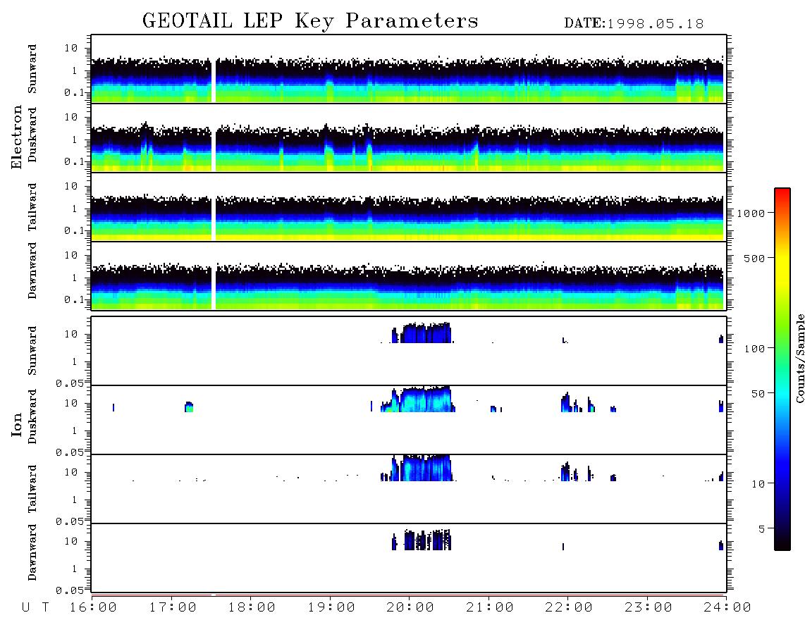This screenshot has width=805, height=620.
Task: Select the 24:00 time tick label
Action: click(727, 608)
